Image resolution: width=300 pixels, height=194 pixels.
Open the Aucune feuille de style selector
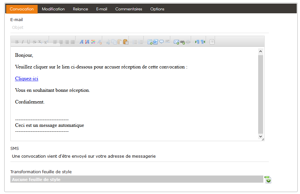tap(137, 179)
